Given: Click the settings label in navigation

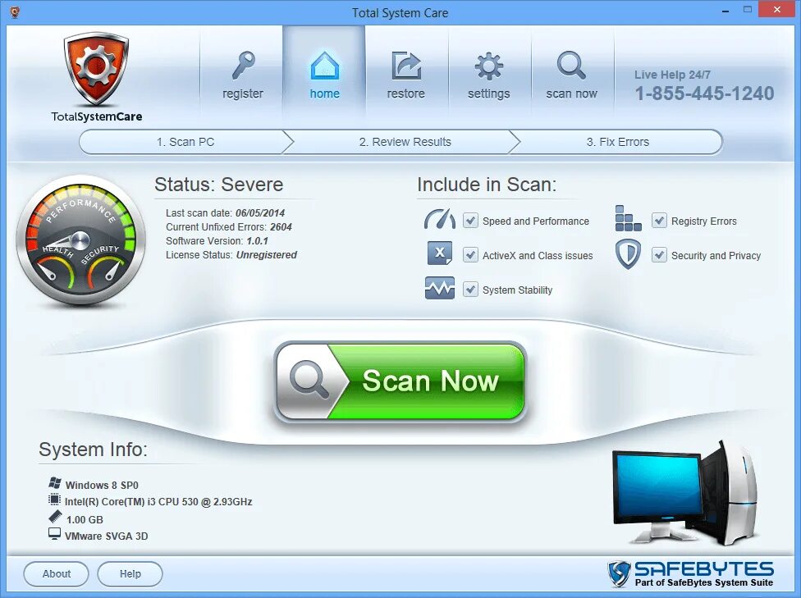Looking at the screenshot, I should pyautogui.click(x=489, y=94).
